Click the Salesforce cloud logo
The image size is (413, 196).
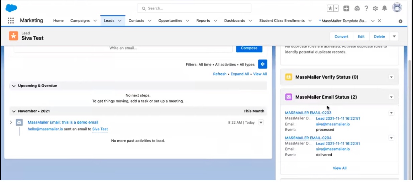(11, 8)
